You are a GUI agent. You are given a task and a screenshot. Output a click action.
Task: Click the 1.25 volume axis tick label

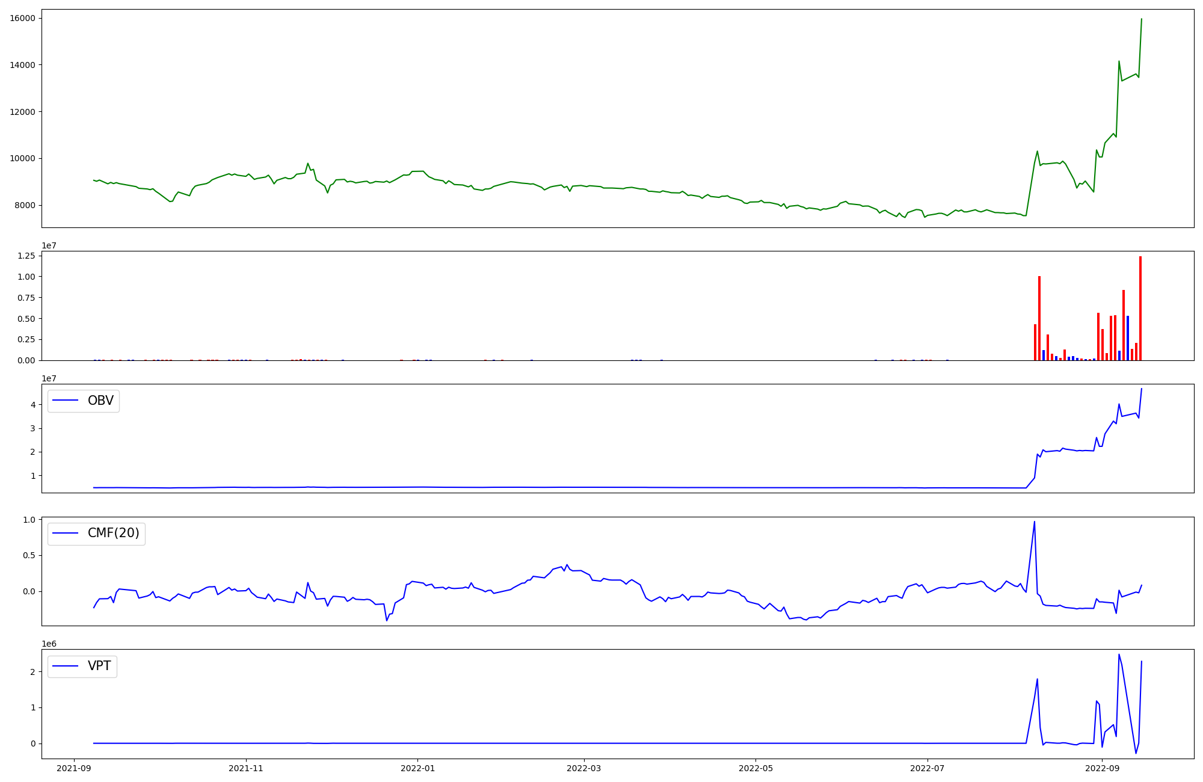pos(26,256)
